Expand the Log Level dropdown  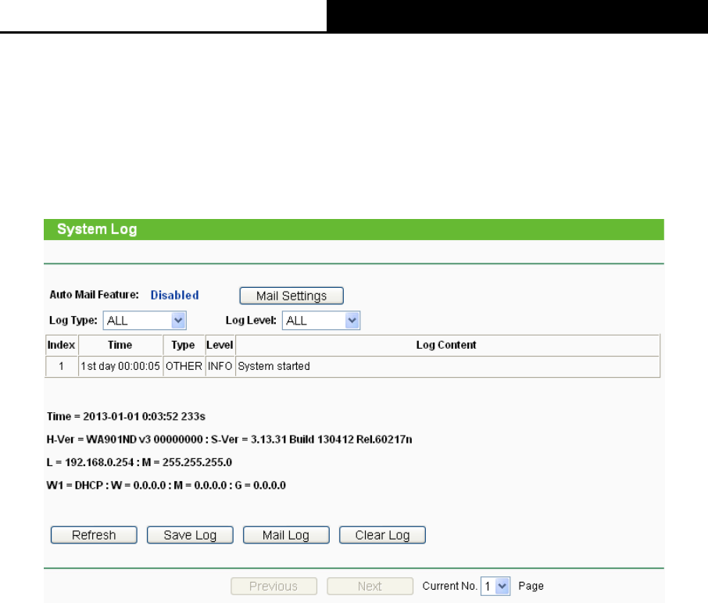[x=321, y=321]
